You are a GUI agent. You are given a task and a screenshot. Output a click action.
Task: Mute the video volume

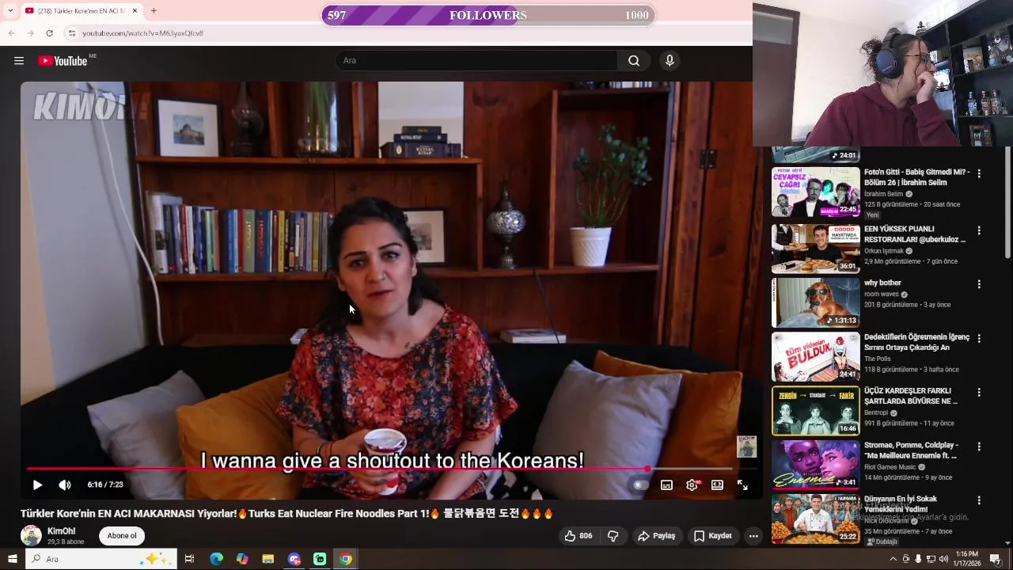[65, 484]
